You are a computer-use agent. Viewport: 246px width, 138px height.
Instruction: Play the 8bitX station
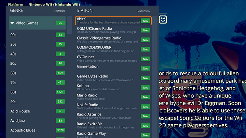[x=113, y=21]
